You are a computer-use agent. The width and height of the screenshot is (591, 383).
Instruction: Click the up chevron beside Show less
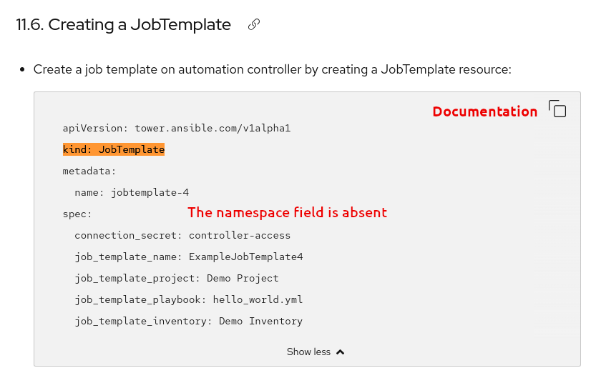341,352
